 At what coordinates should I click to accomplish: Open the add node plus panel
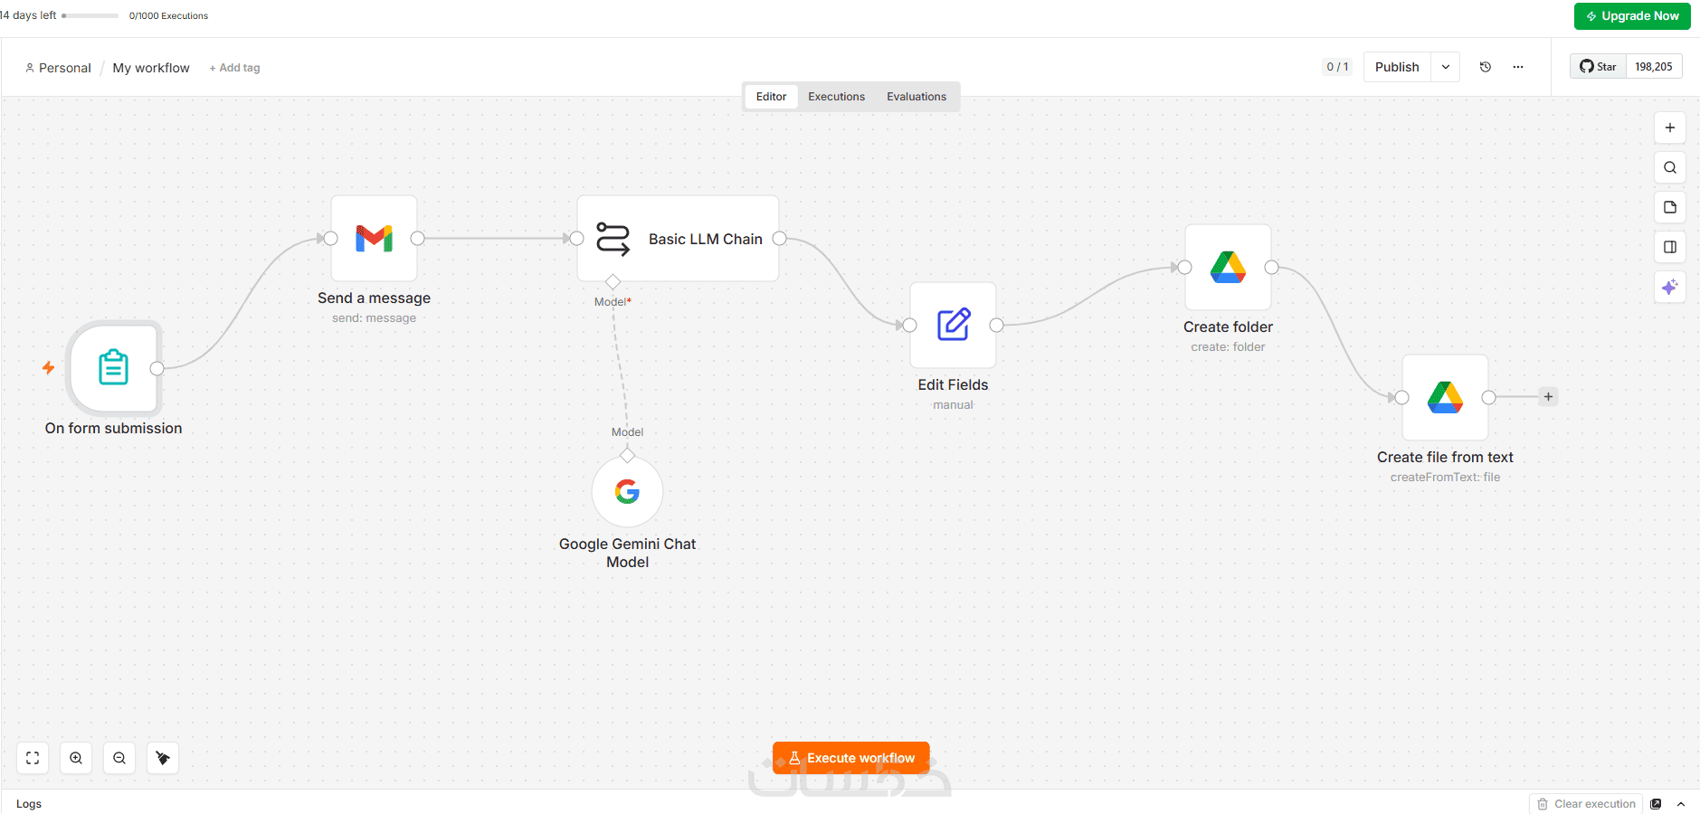1669,128
